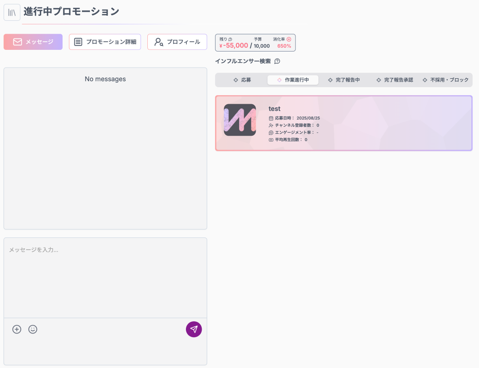Switch to the 完了報告中 tab
The image size is (479, 368).
[344, 80]
